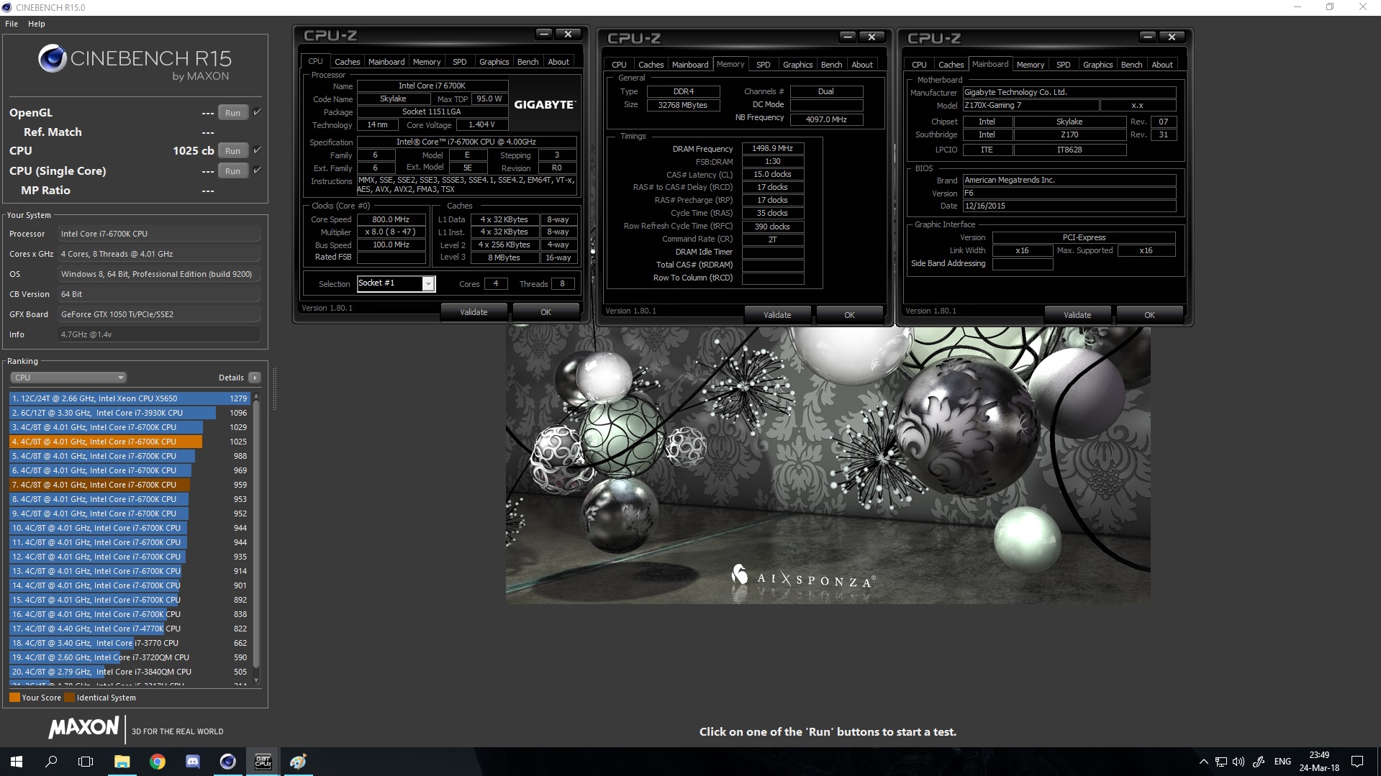Select ranking entry i7-3720QM CPU 590
1381x776 pixels.
pos(130,657)
